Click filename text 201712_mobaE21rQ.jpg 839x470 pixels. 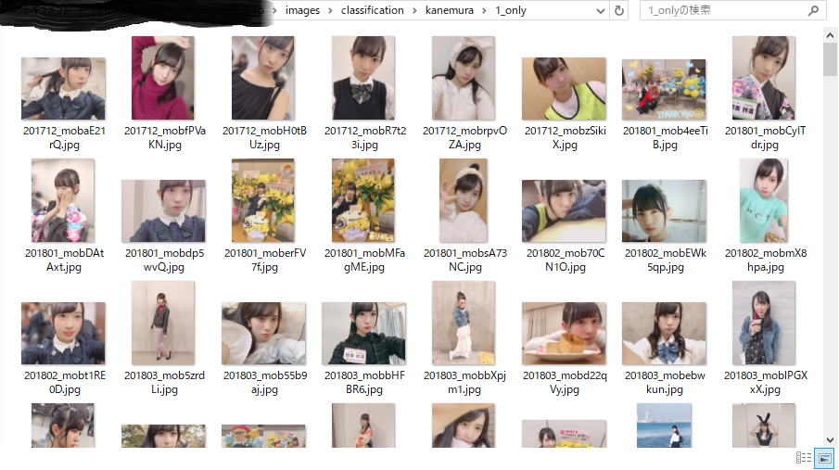tap(64, 137)
